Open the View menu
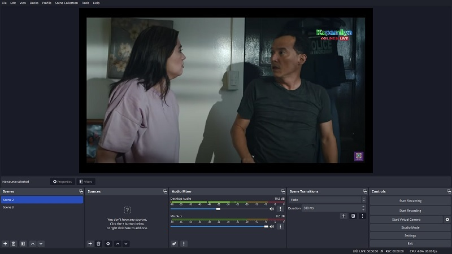Image resolution: width=452 pixels, height=254 pixels. coord(23,3)
